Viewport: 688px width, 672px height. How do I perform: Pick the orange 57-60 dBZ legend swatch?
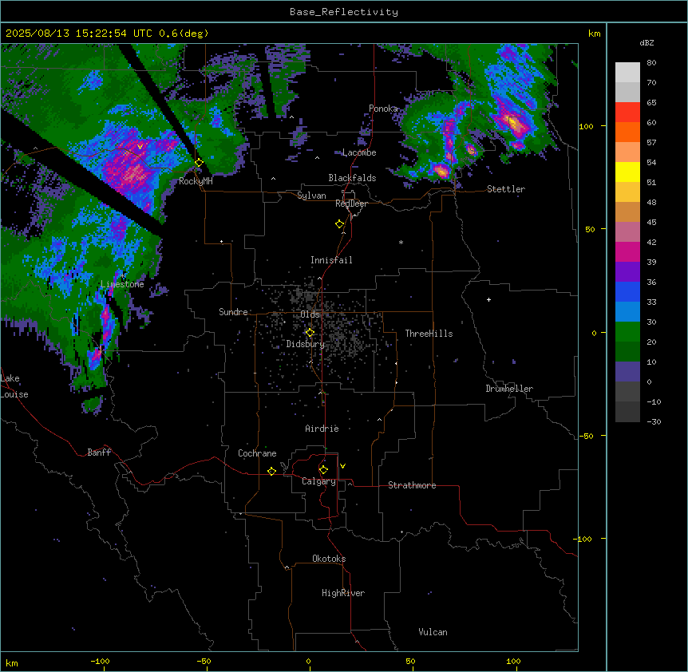627,132
